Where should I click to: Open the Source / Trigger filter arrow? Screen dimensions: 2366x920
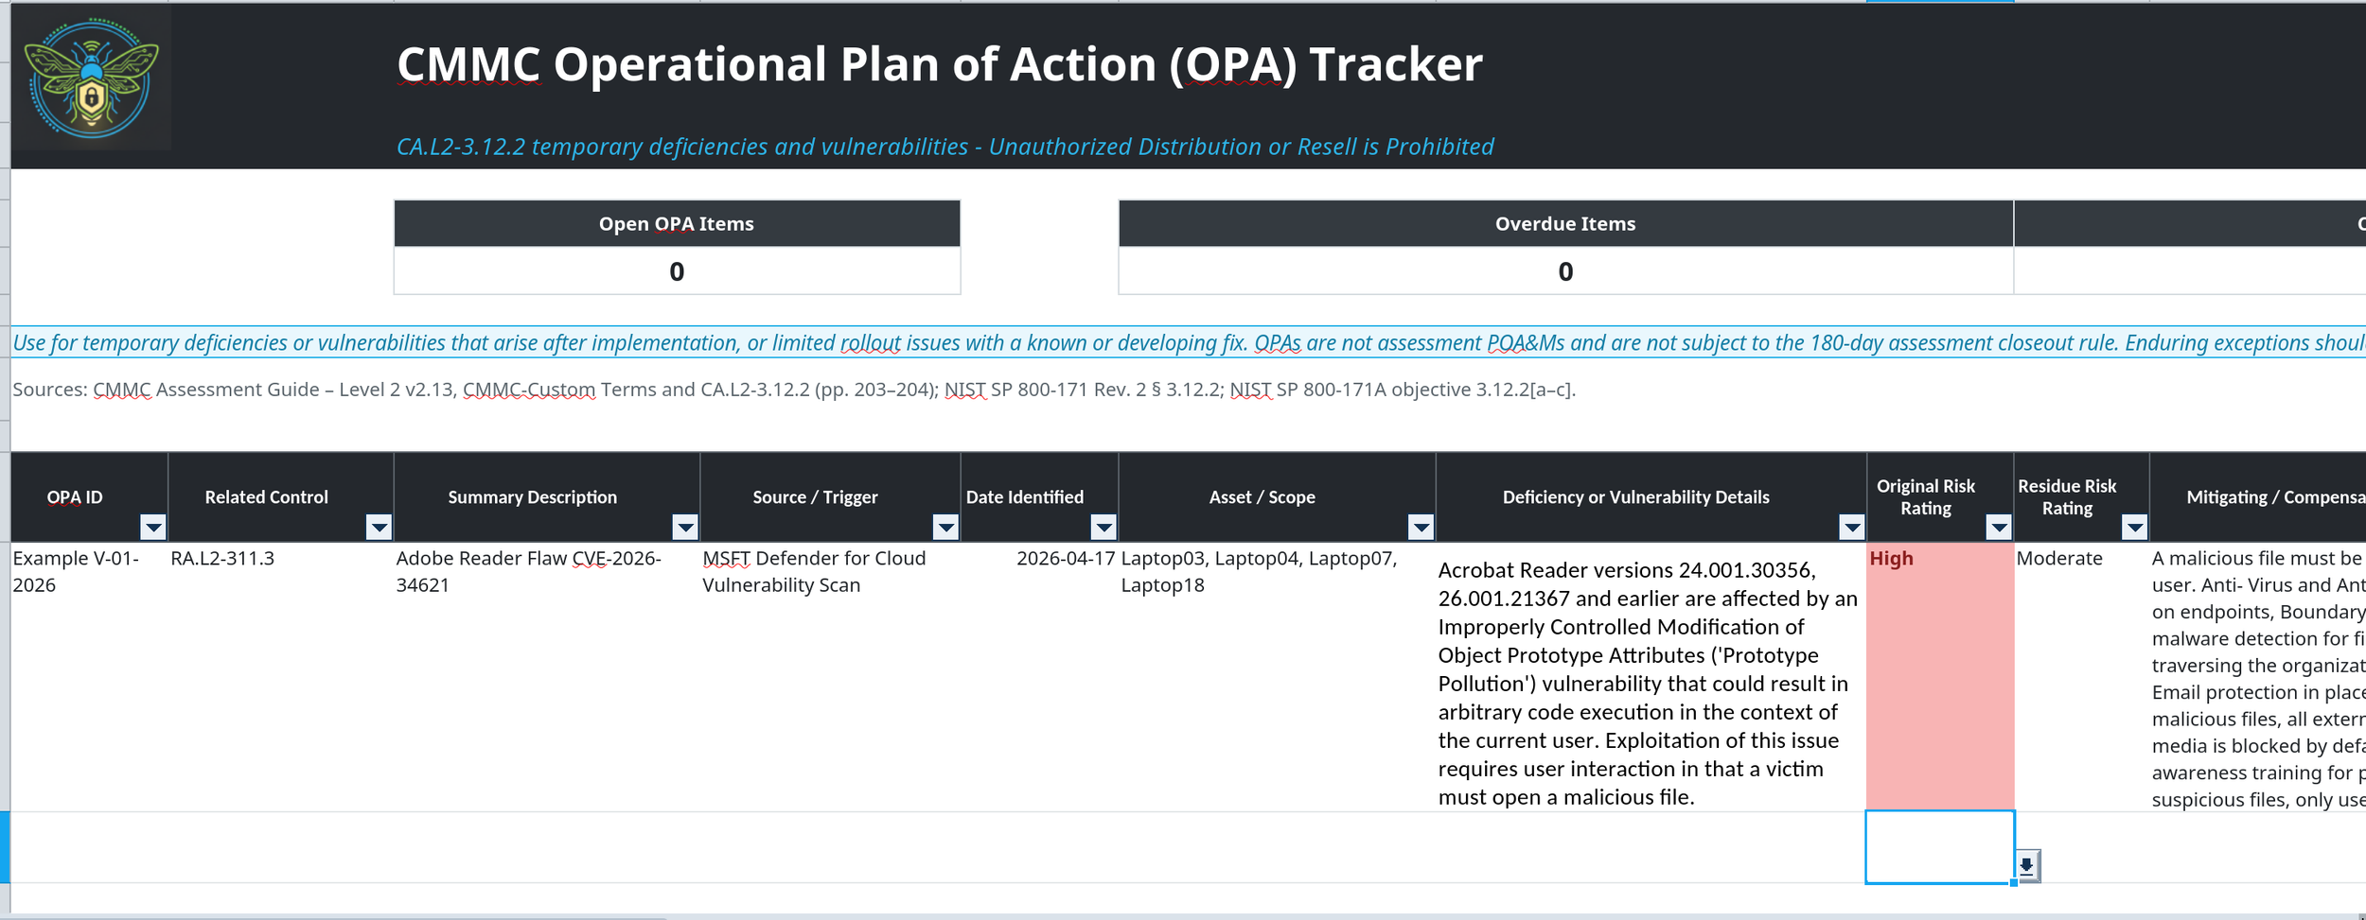coord(945,527)
